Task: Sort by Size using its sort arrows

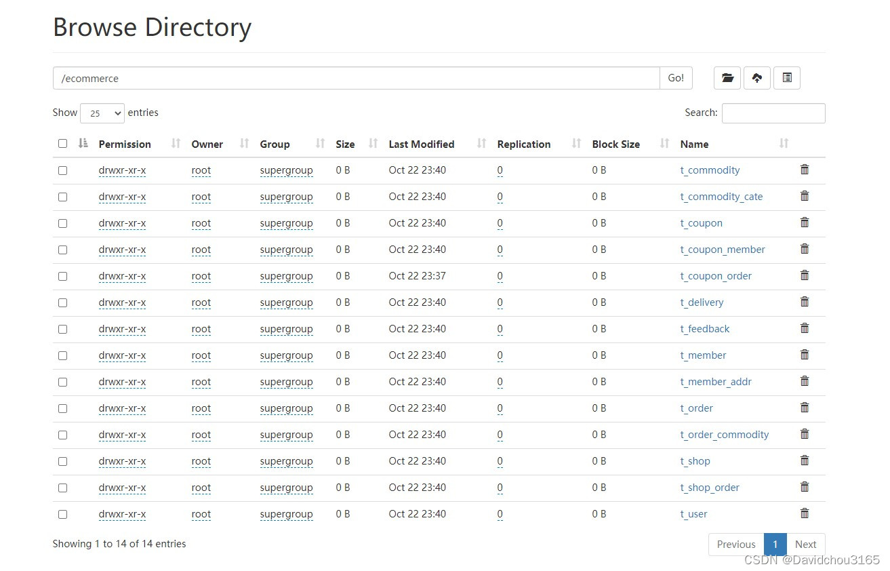Action: coord(372,144)
